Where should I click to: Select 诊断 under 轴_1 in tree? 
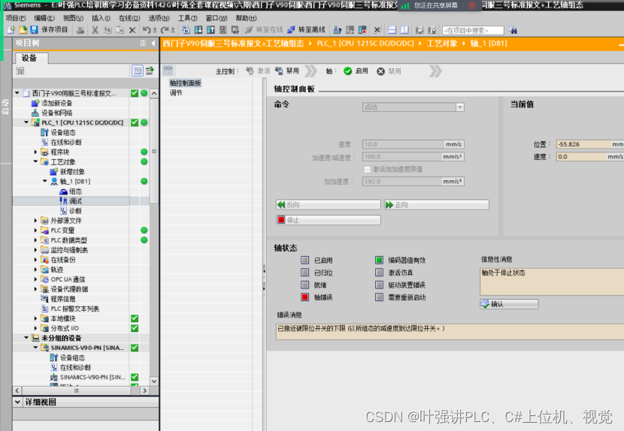[75, 211]
